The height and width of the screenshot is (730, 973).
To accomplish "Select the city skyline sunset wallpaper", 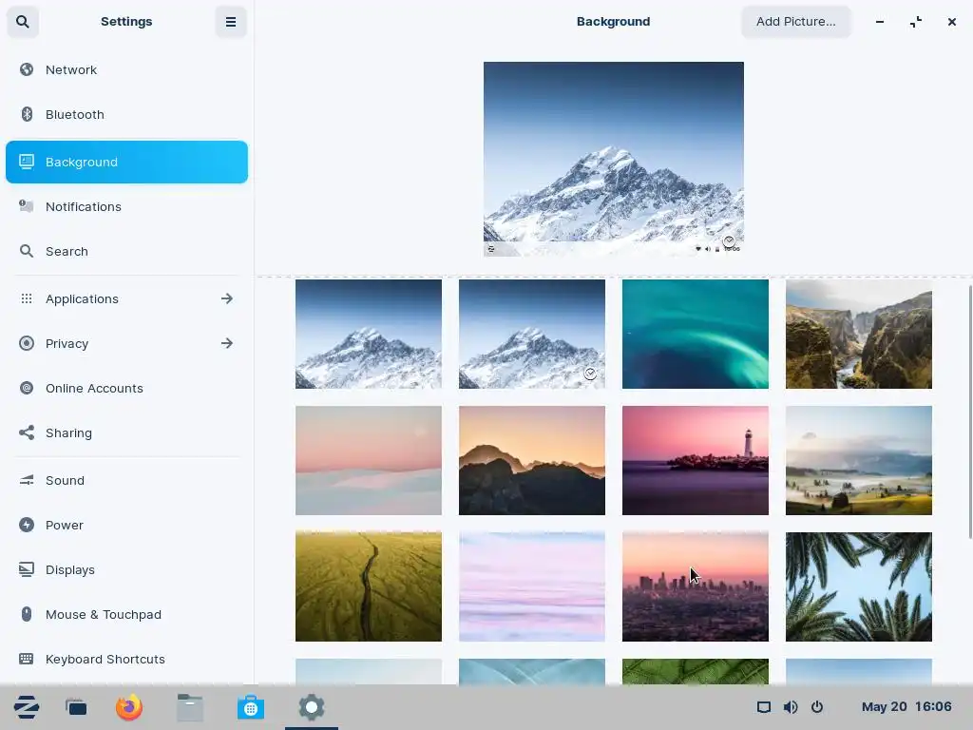I will (x=695, y=586).
